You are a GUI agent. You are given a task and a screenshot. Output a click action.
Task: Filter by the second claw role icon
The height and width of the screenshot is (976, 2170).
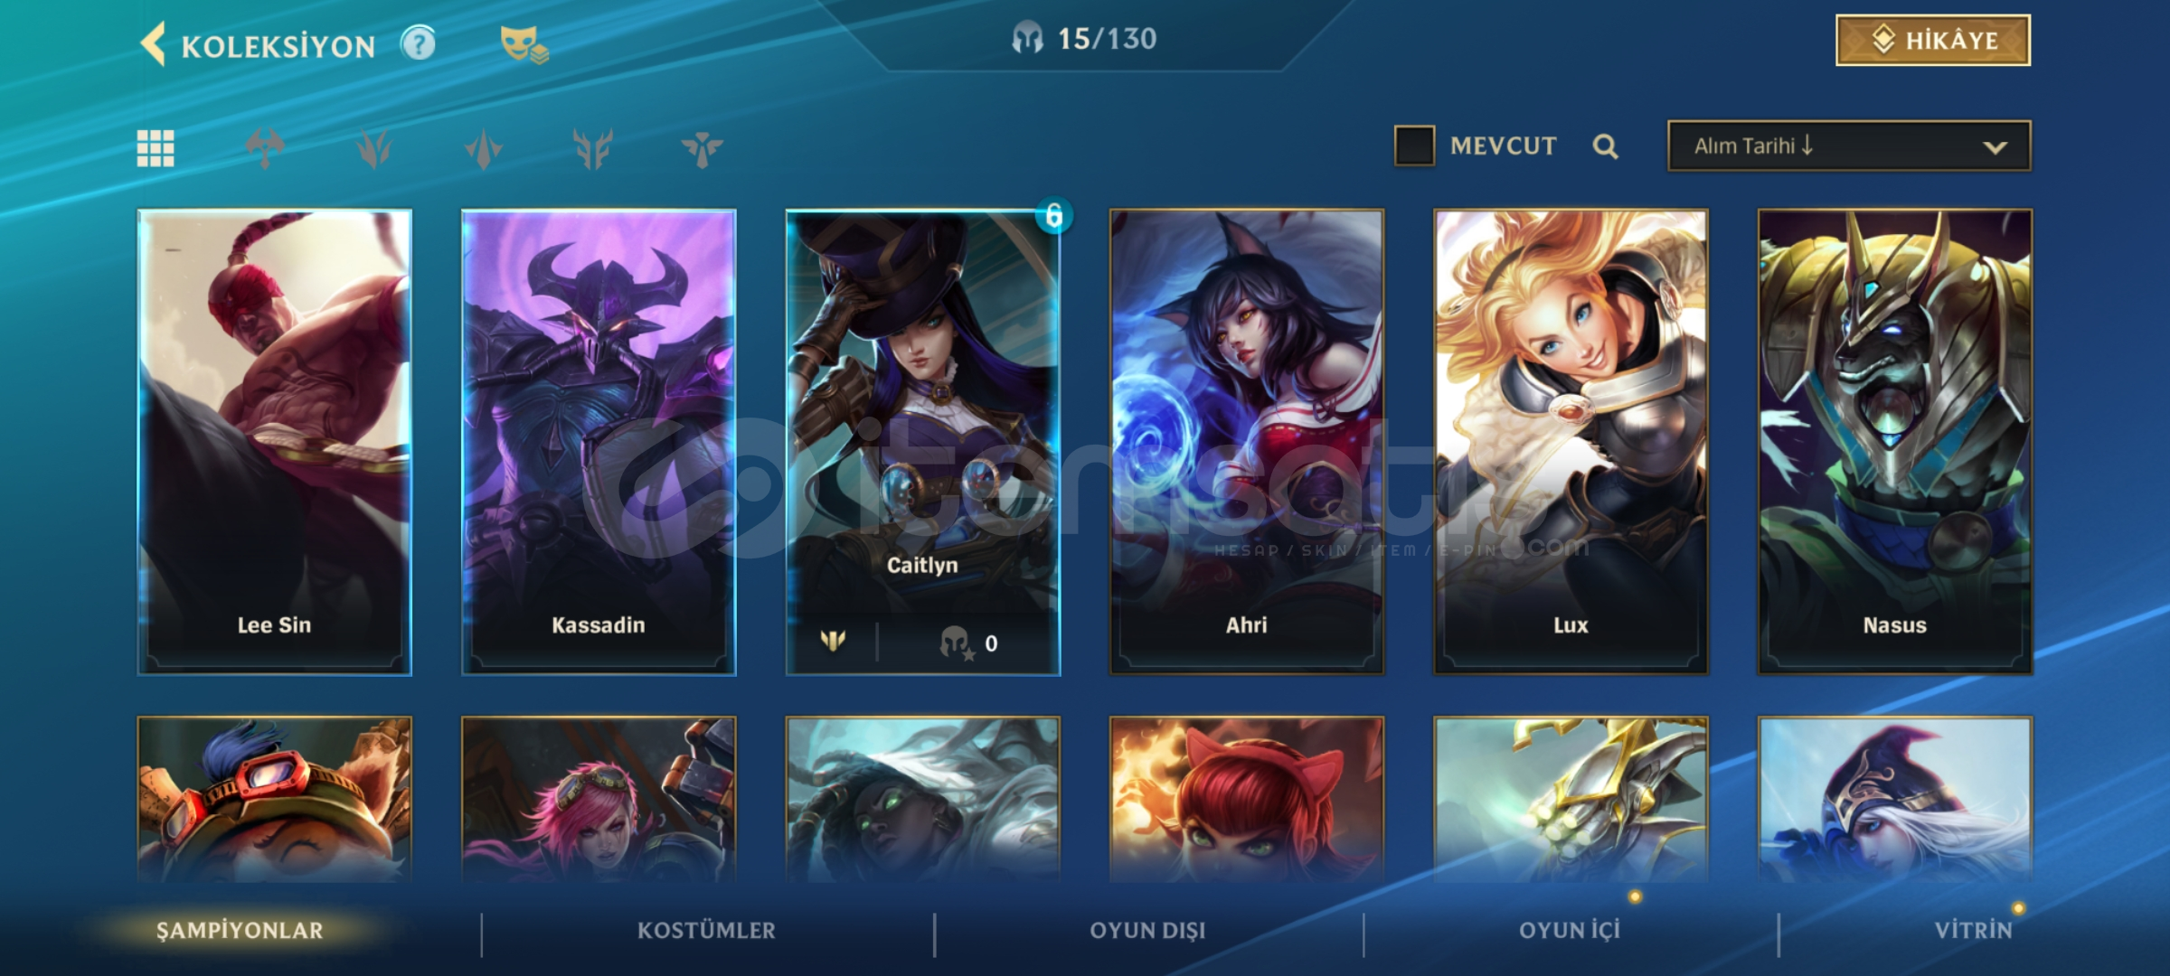374,148
